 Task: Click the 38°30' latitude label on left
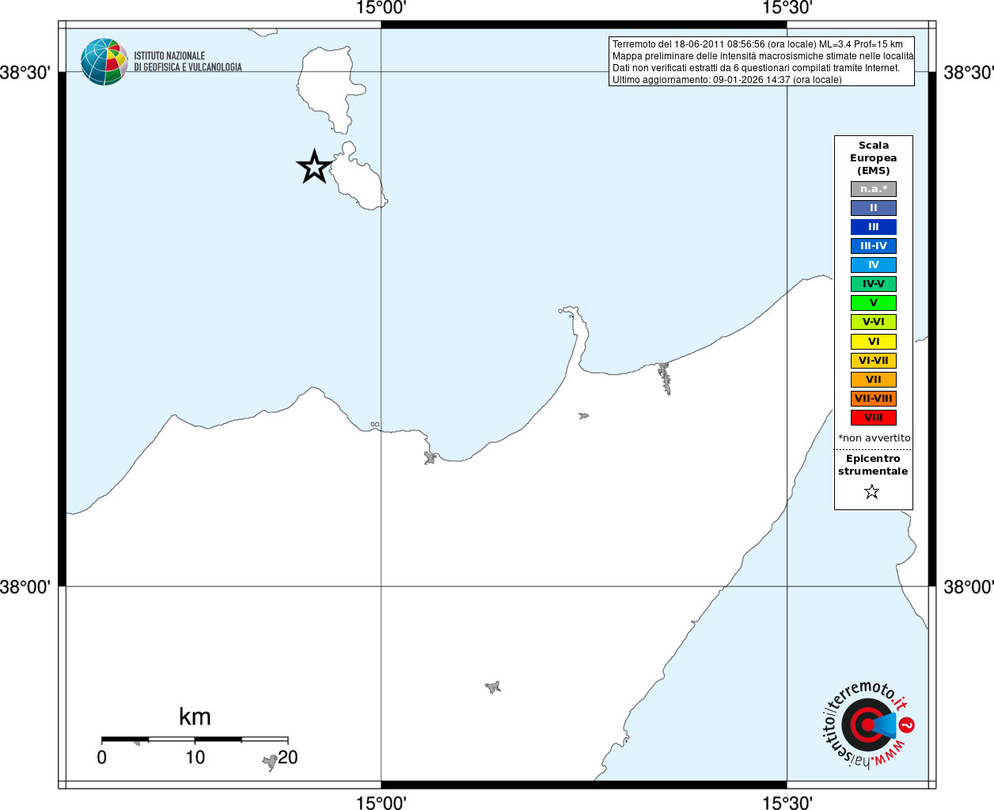pos(25,73)
